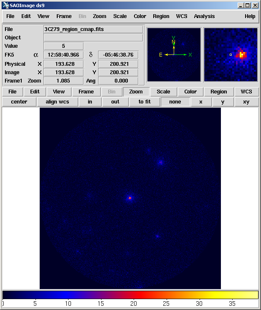The height and width of the screenshot is (310, 261).
Task: Open the Scale menu in menu bar
Action: point(120,16)
